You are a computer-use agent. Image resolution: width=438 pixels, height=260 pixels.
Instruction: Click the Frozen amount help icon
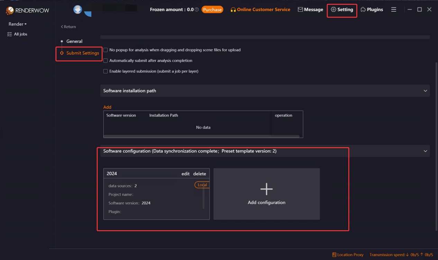pos(197,10)
